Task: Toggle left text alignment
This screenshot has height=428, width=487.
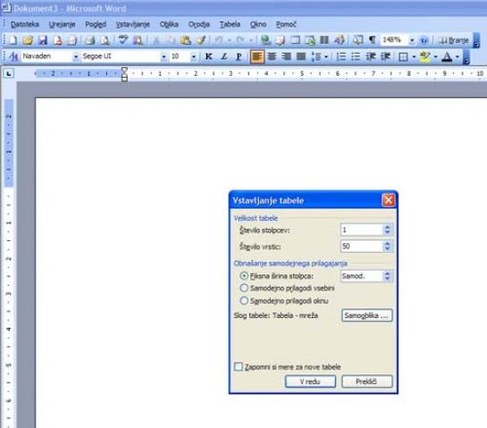Action: (257, 56)
